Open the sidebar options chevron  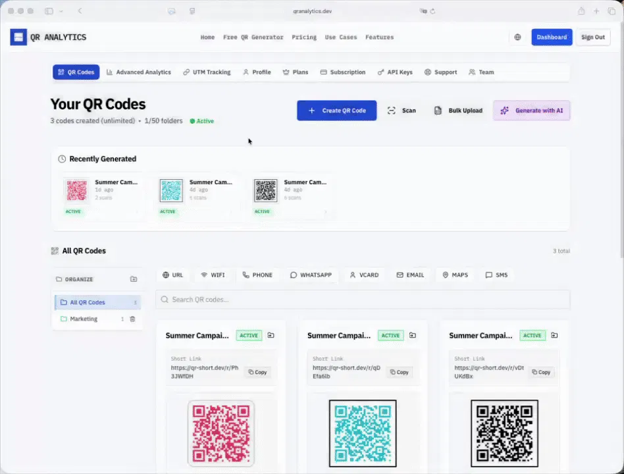(61, 11)
